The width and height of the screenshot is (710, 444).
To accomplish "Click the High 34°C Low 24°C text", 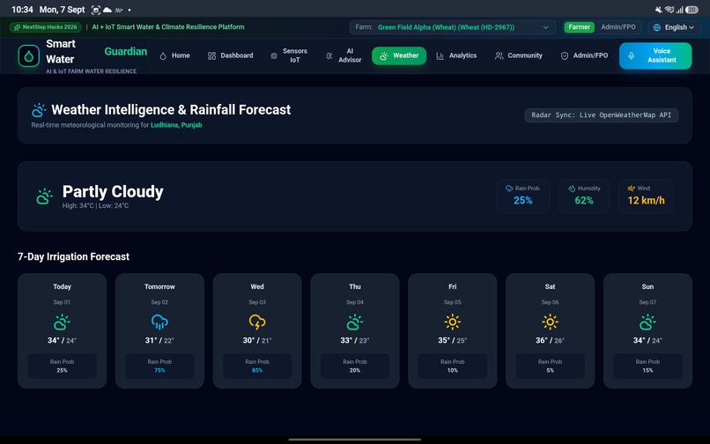I will pyautogui.click(x=95, y=205).
